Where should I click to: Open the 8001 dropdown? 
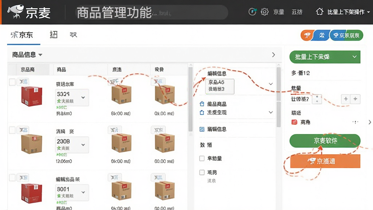click(x=72, y=192)
